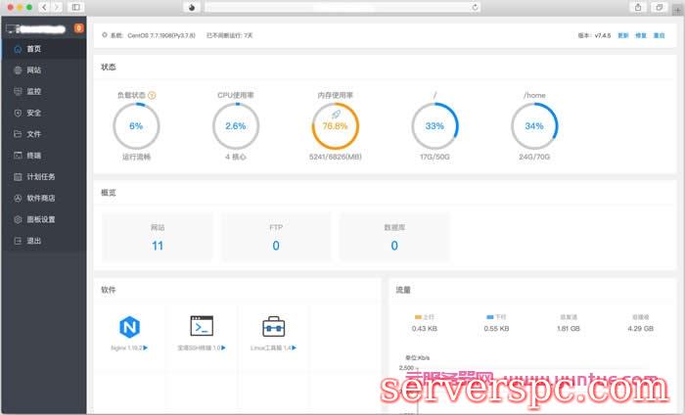
Task: Go to 网站 in the sidebar
Action: pyautogui.click(x=34, y=70)
